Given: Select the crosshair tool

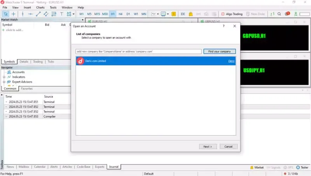Looking at the screenshot, I should click(14, 14).
